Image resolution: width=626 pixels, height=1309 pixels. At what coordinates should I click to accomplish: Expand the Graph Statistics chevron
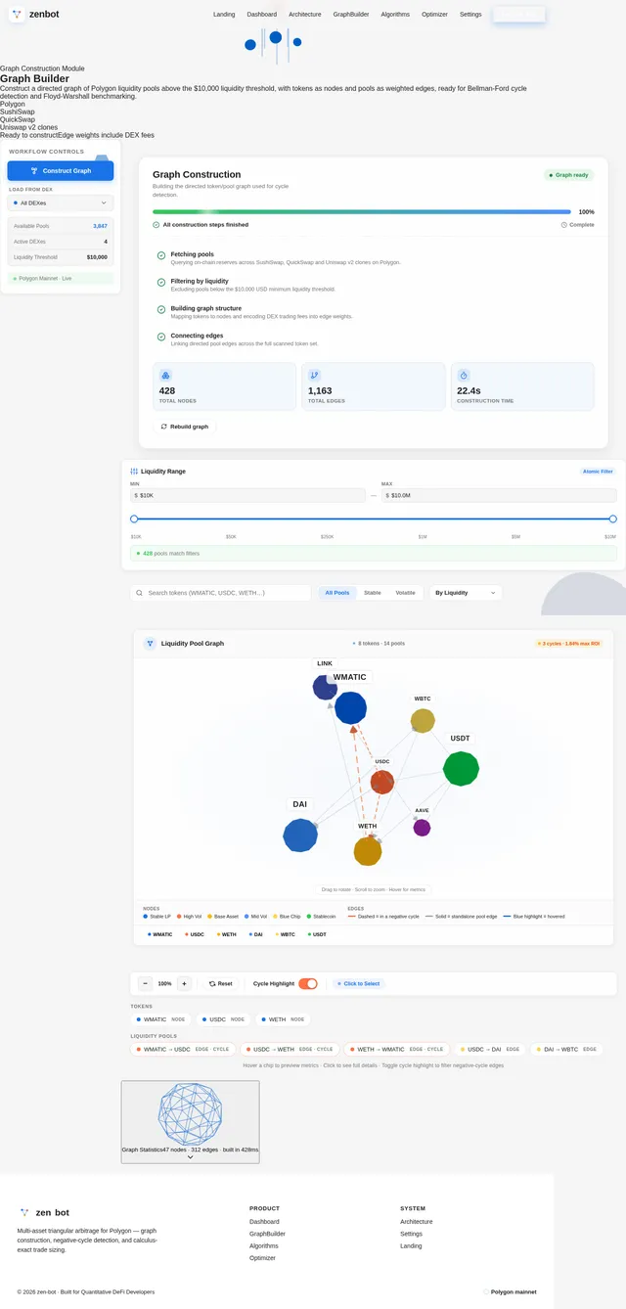click(190, 1156)
